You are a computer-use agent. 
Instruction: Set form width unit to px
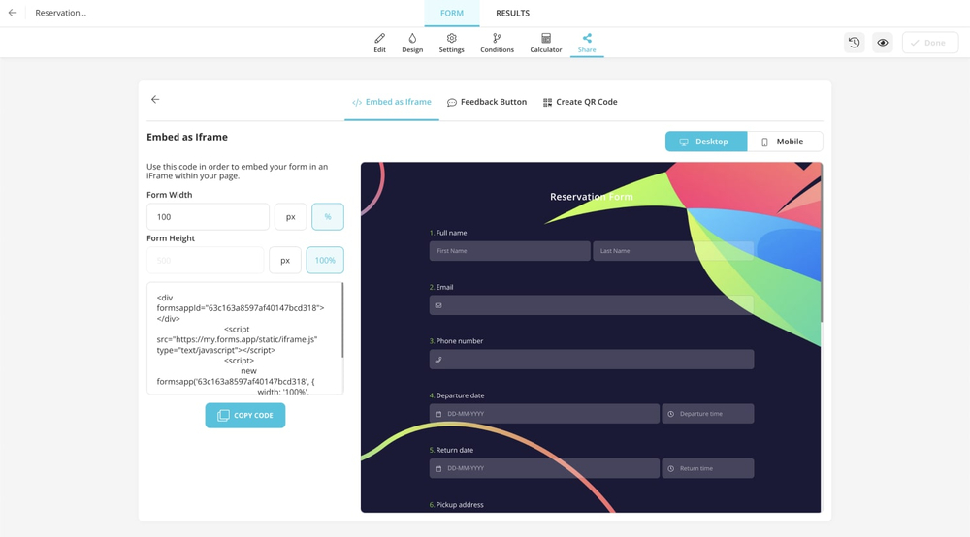pos(290,217)
